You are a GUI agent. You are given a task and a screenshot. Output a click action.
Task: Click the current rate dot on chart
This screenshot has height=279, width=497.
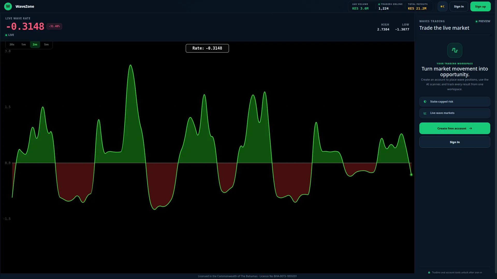pyautogui.click(x=411, y=175)
